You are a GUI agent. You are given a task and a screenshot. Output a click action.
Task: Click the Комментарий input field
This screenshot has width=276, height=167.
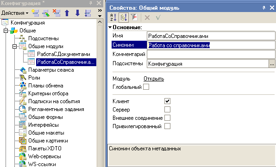click(211, 54)
